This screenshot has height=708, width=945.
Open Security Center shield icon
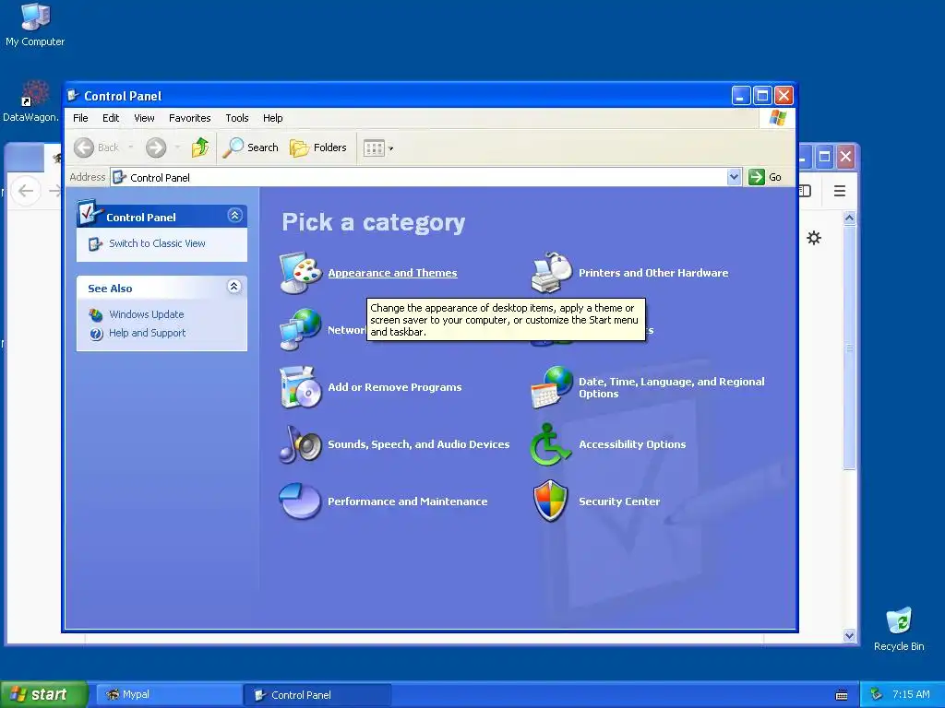click(551, 501)
